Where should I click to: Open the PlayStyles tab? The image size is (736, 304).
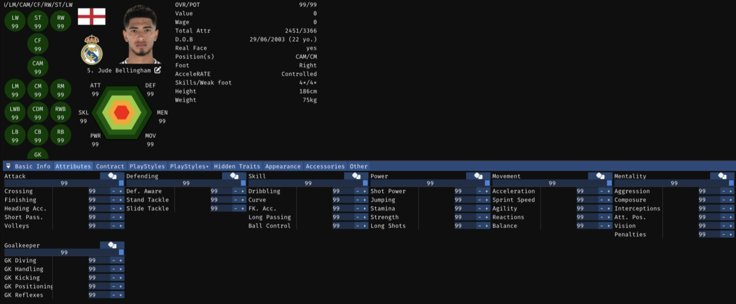[x=147, y=166]
